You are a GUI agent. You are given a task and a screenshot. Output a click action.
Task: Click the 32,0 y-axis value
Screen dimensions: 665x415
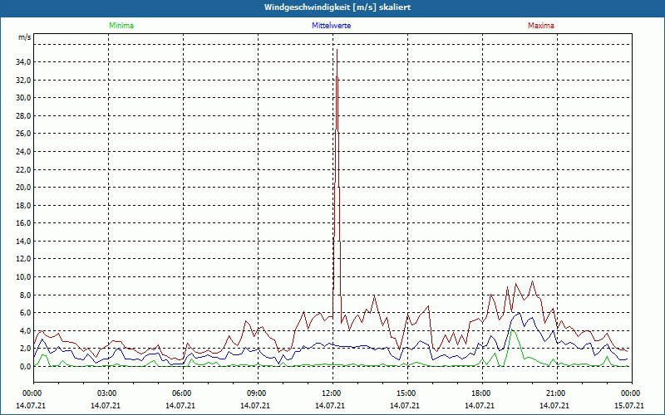[x=23, y=80]
